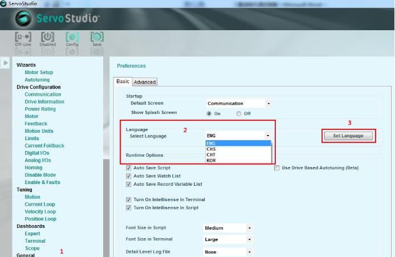Open Current Foldback page

tap(44, 146)
